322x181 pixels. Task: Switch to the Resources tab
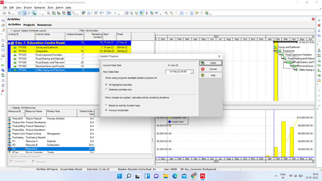tap(44, 25)
